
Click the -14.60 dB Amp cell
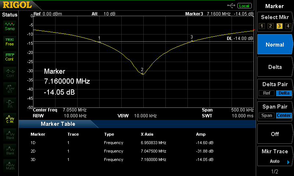pyautogui.click(x=205, y=143)
